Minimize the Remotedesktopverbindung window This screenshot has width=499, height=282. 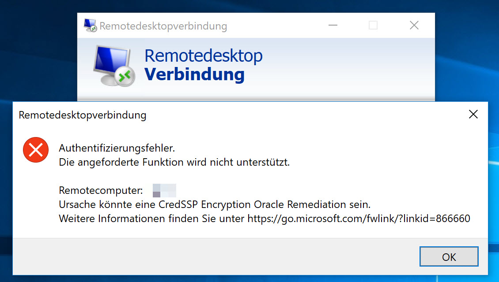coord(333,25)
